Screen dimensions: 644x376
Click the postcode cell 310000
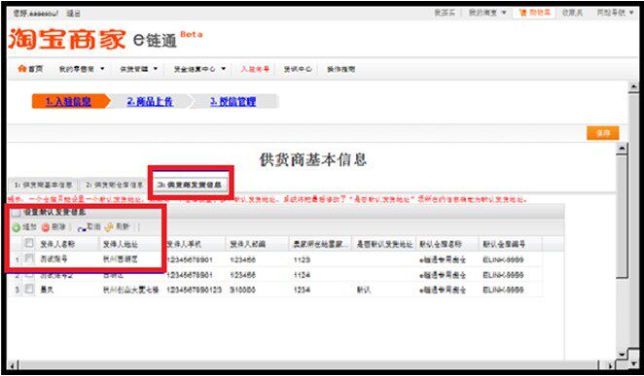(x=242, y=290)
